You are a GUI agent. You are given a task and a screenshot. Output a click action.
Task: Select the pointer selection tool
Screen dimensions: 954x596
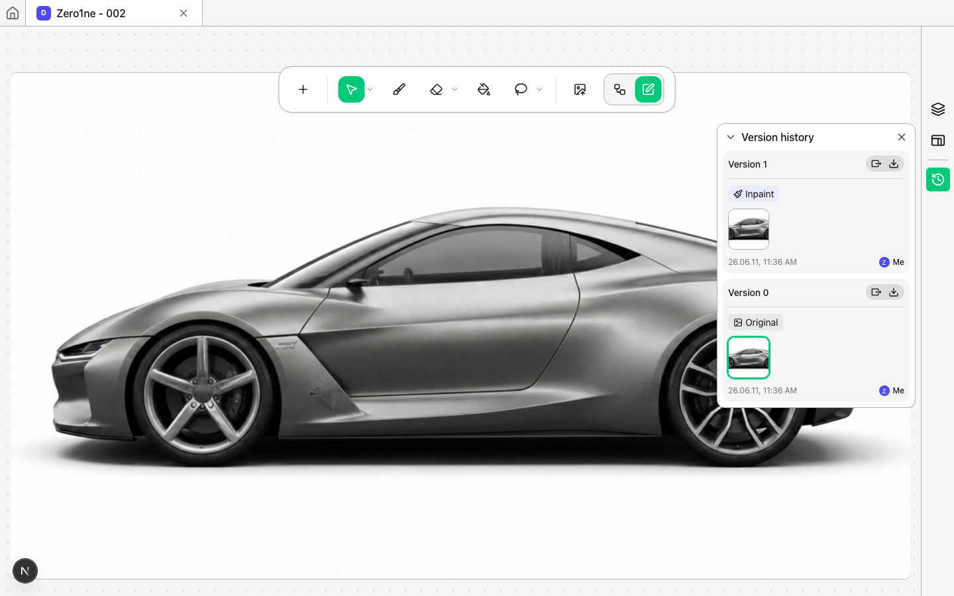351,89
